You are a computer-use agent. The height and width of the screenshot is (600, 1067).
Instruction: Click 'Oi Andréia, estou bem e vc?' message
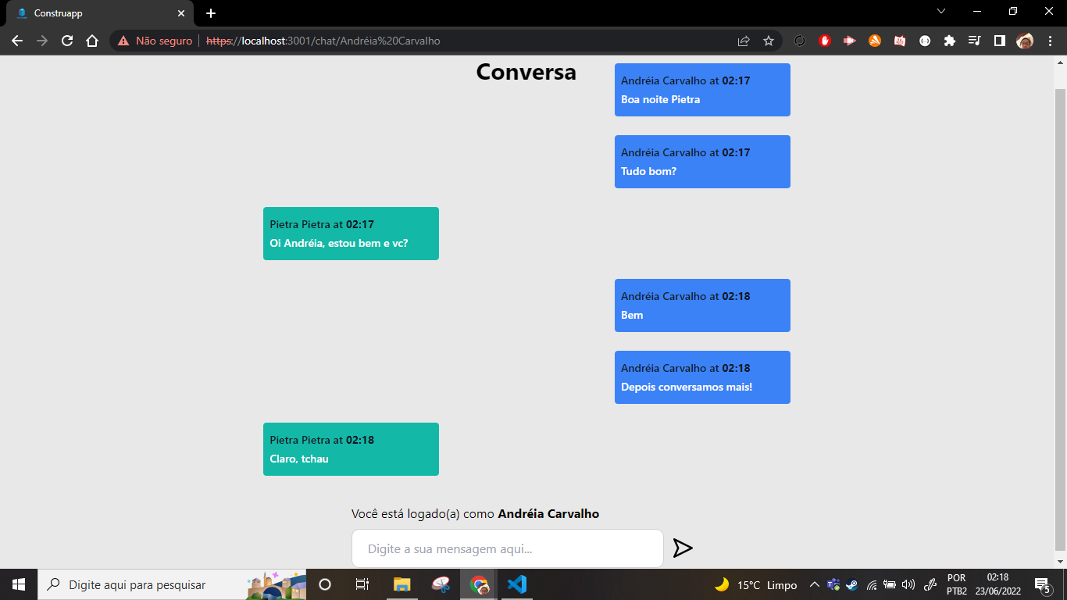tap(351, 234)
